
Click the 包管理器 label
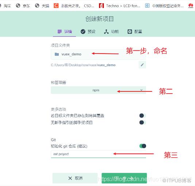point(58,83)
